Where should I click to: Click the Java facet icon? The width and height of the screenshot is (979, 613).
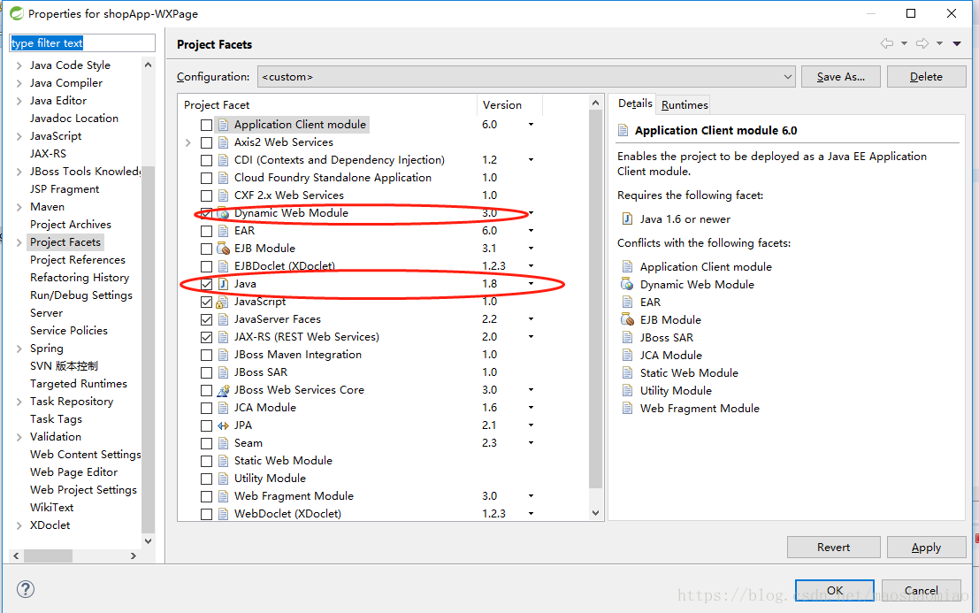coord(223,284)
